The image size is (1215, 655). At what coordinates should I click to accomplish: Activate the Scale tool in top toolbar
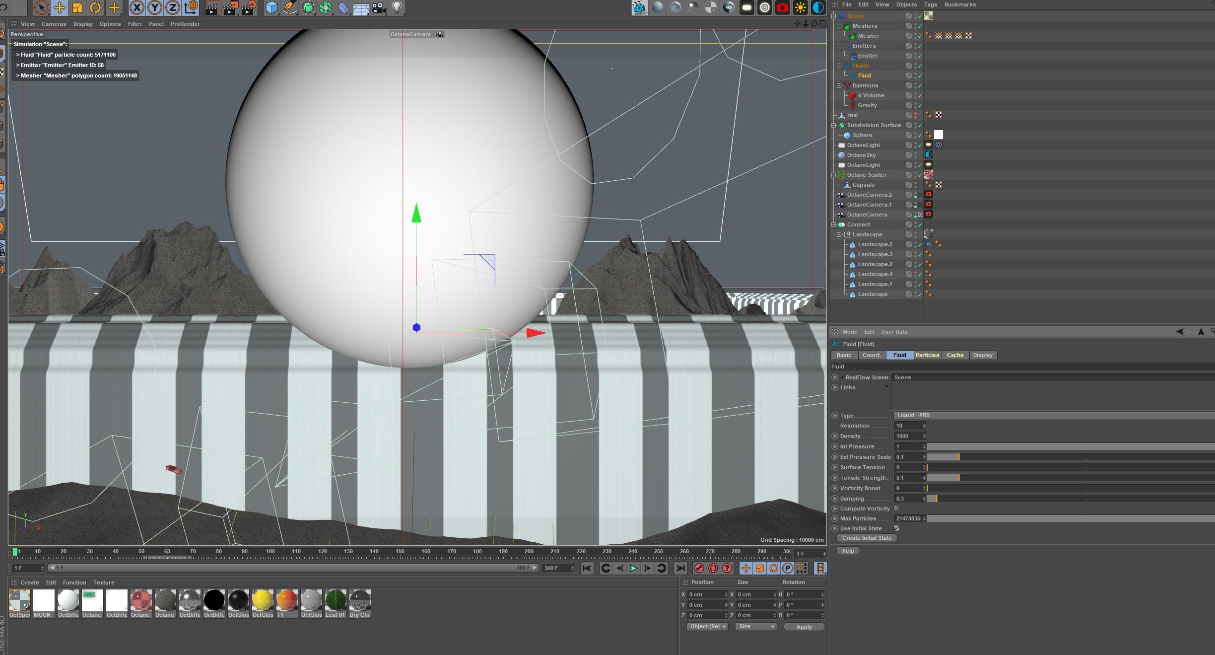pyautogui.click(x=77, y=7)
